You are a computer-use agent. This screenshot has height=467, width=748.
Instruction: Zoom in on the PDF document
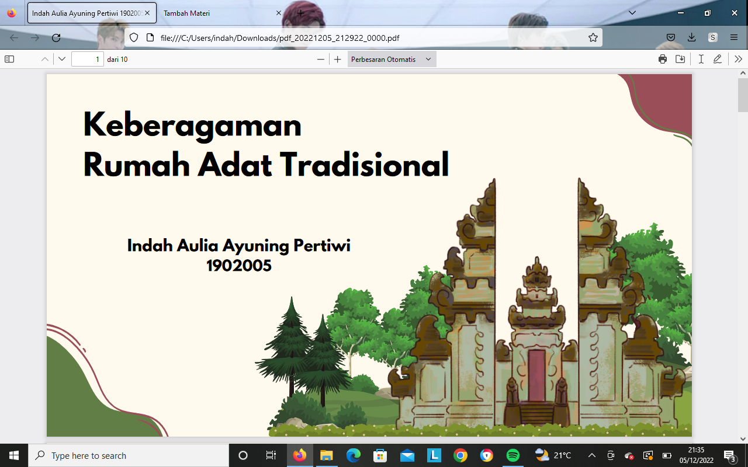pyautogui.click(x=337, y=59)
